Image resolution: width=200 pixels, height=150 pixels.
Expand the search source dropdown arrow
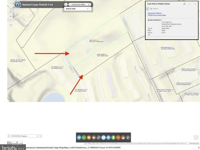[66, 5]
